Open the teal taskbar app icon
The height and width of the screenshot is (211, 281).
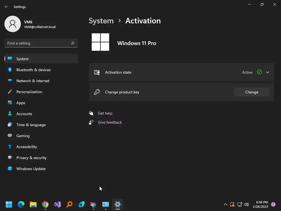pyautogui.click(x=82, y=204)
